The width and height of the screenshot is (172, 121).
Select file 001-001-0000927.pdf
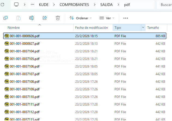(25, 43)
